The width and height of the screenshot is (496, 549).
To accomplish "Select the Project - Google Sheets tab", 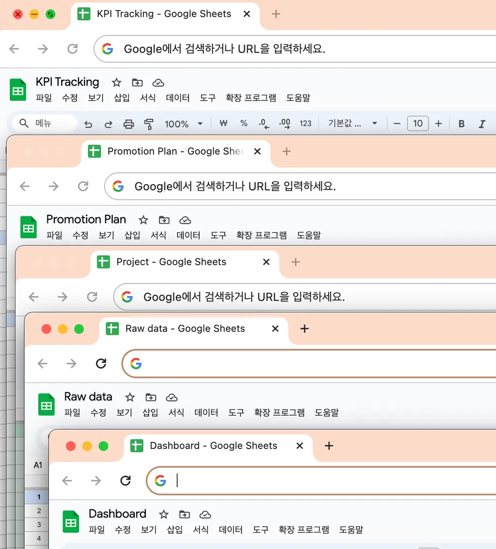I will click(x=185, y=262).
